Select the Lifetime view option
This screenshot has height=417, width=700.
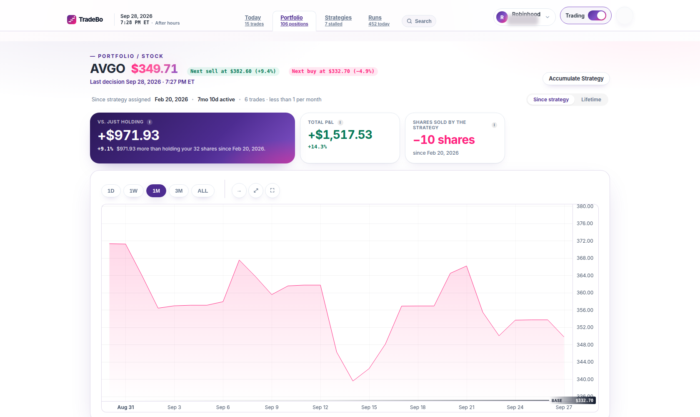tap(591, 100)
